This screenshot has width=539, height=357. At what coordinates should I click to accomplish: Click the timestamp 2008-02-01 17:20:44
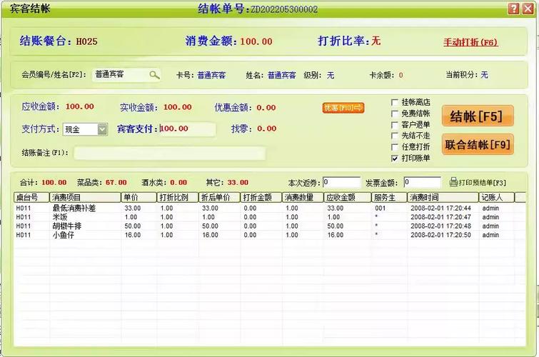pyautogui.click(x=440, y=208)
